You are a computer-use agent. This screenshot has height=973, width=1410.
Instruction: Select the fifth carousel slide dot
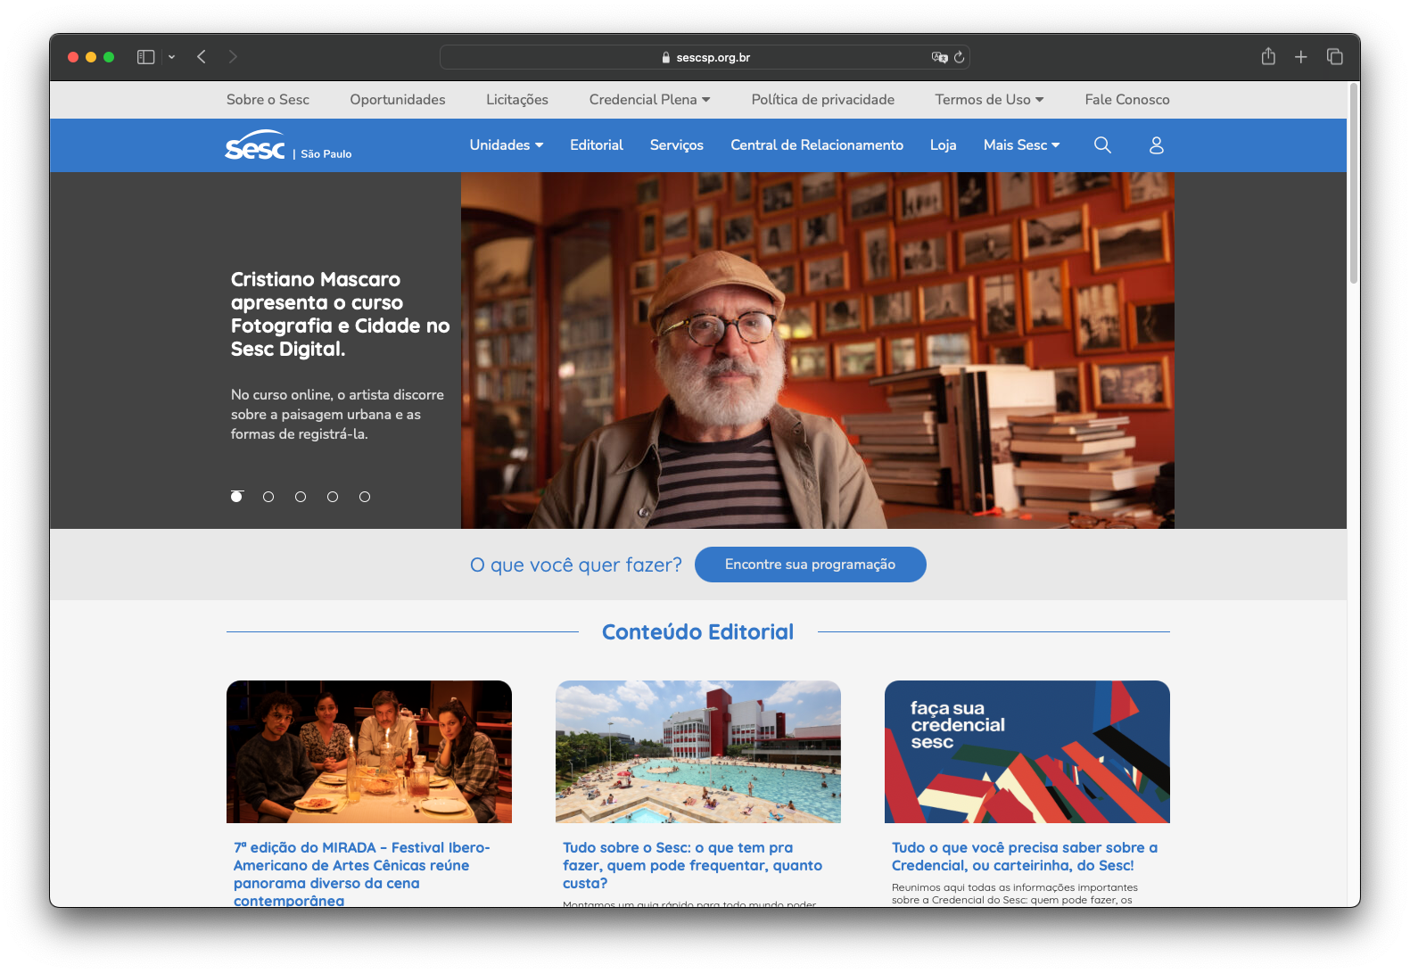click(x=365, y=497)
